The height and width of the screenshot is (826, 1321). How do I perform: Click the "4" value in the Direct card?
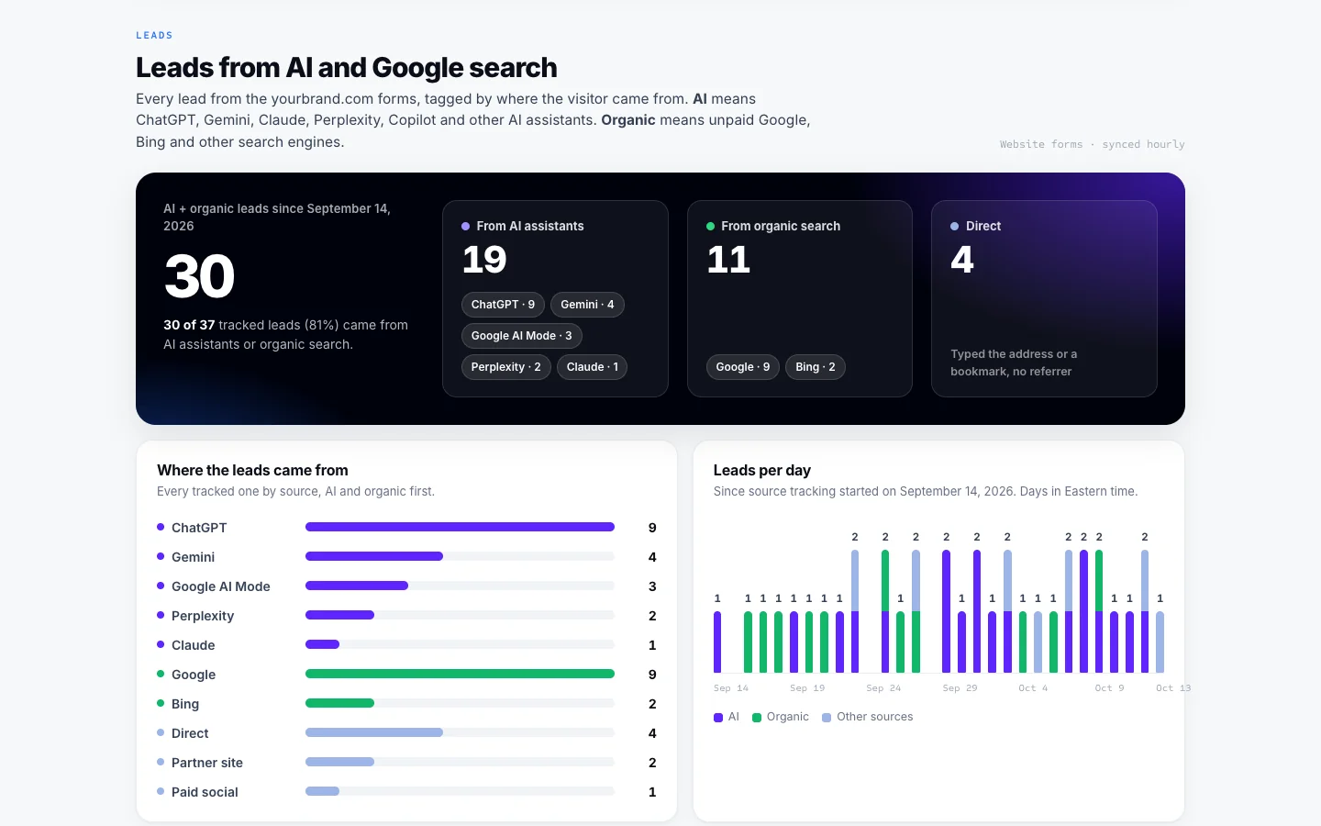(x=962, y=260)
